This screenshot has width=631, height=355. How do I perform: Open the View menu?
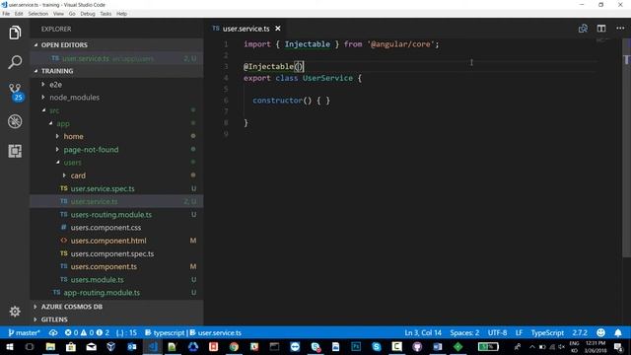click(x=58, y=14)
